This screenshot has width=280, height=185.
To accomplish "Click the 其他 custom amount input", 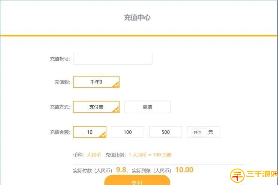I will (199, 132).
